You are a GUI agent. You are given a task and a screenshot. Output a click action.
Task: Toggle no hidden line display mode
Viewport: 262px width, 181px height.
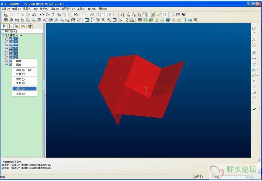103,15
